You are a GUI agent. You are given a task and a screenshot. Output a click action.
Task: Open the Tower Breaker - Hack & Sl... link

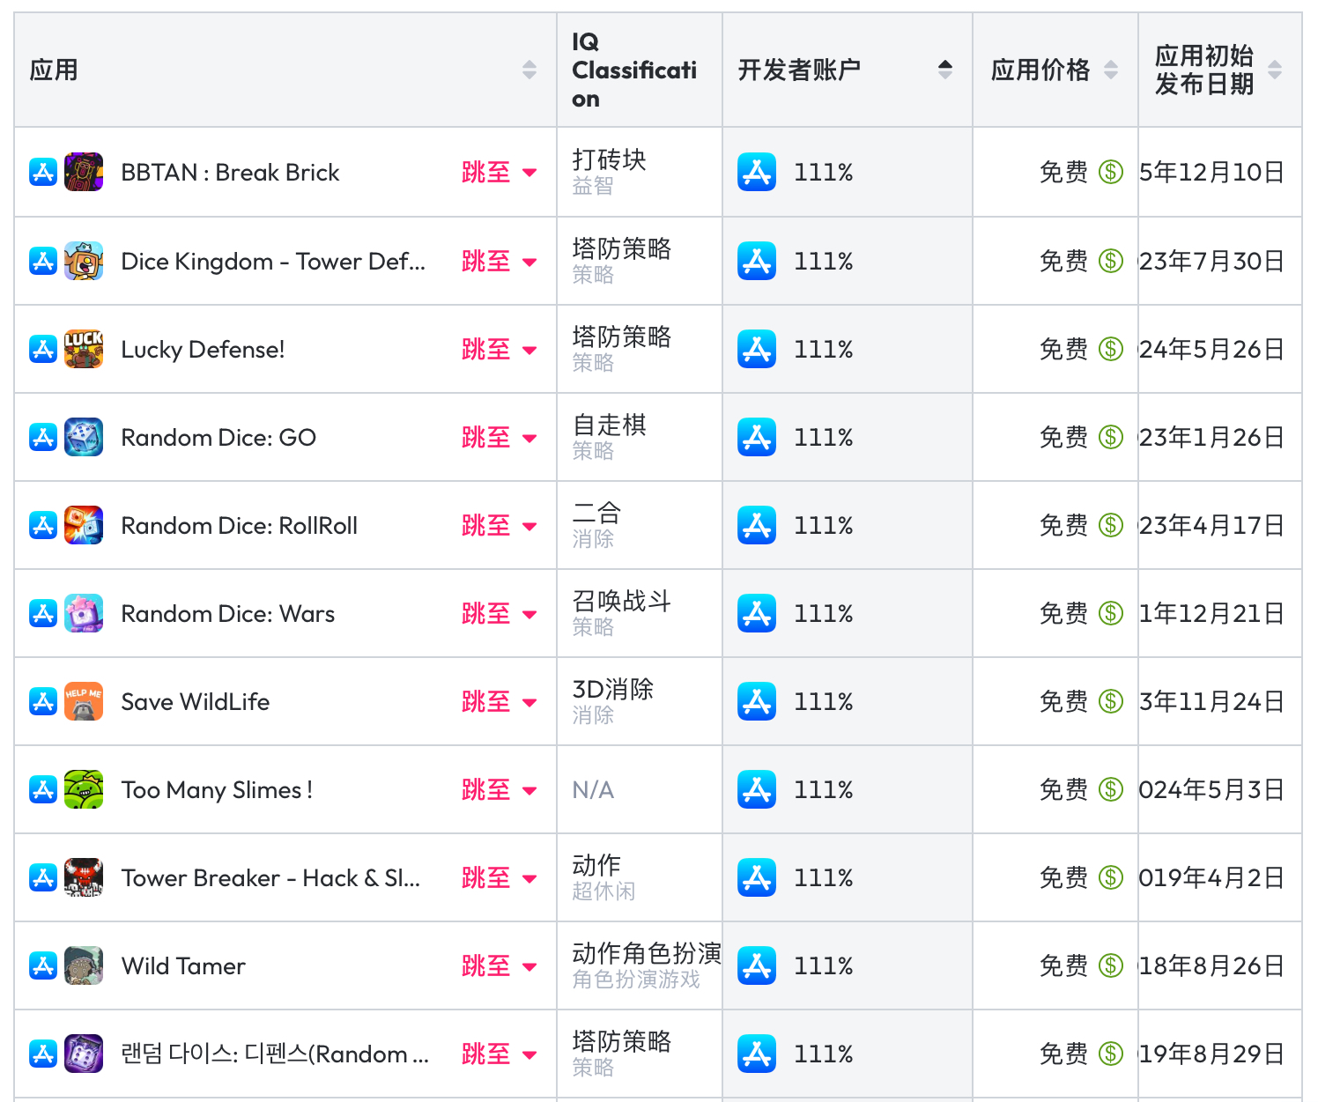[270, 878]
